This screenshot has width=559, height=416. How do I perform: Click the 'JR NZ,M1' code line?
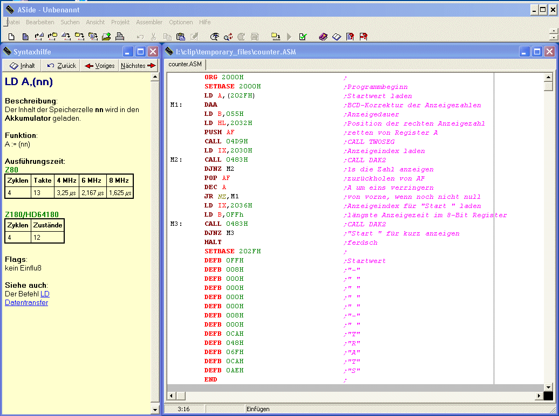click(221, 196)
